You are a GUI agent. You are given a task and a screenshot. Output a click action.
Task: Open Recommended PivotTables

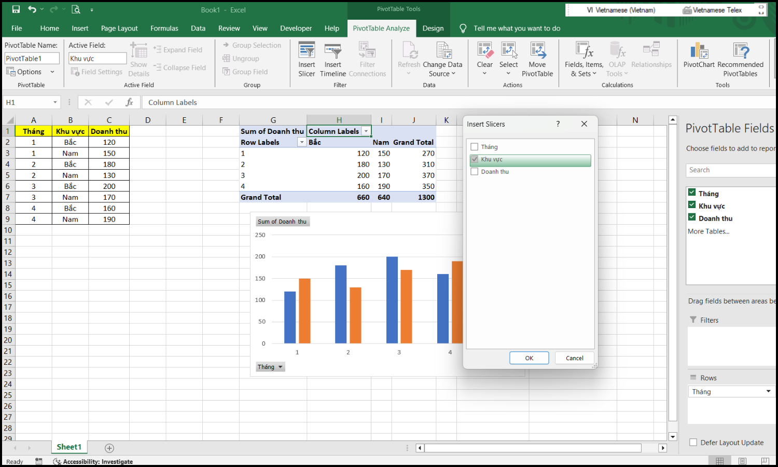tap(741, 58)
